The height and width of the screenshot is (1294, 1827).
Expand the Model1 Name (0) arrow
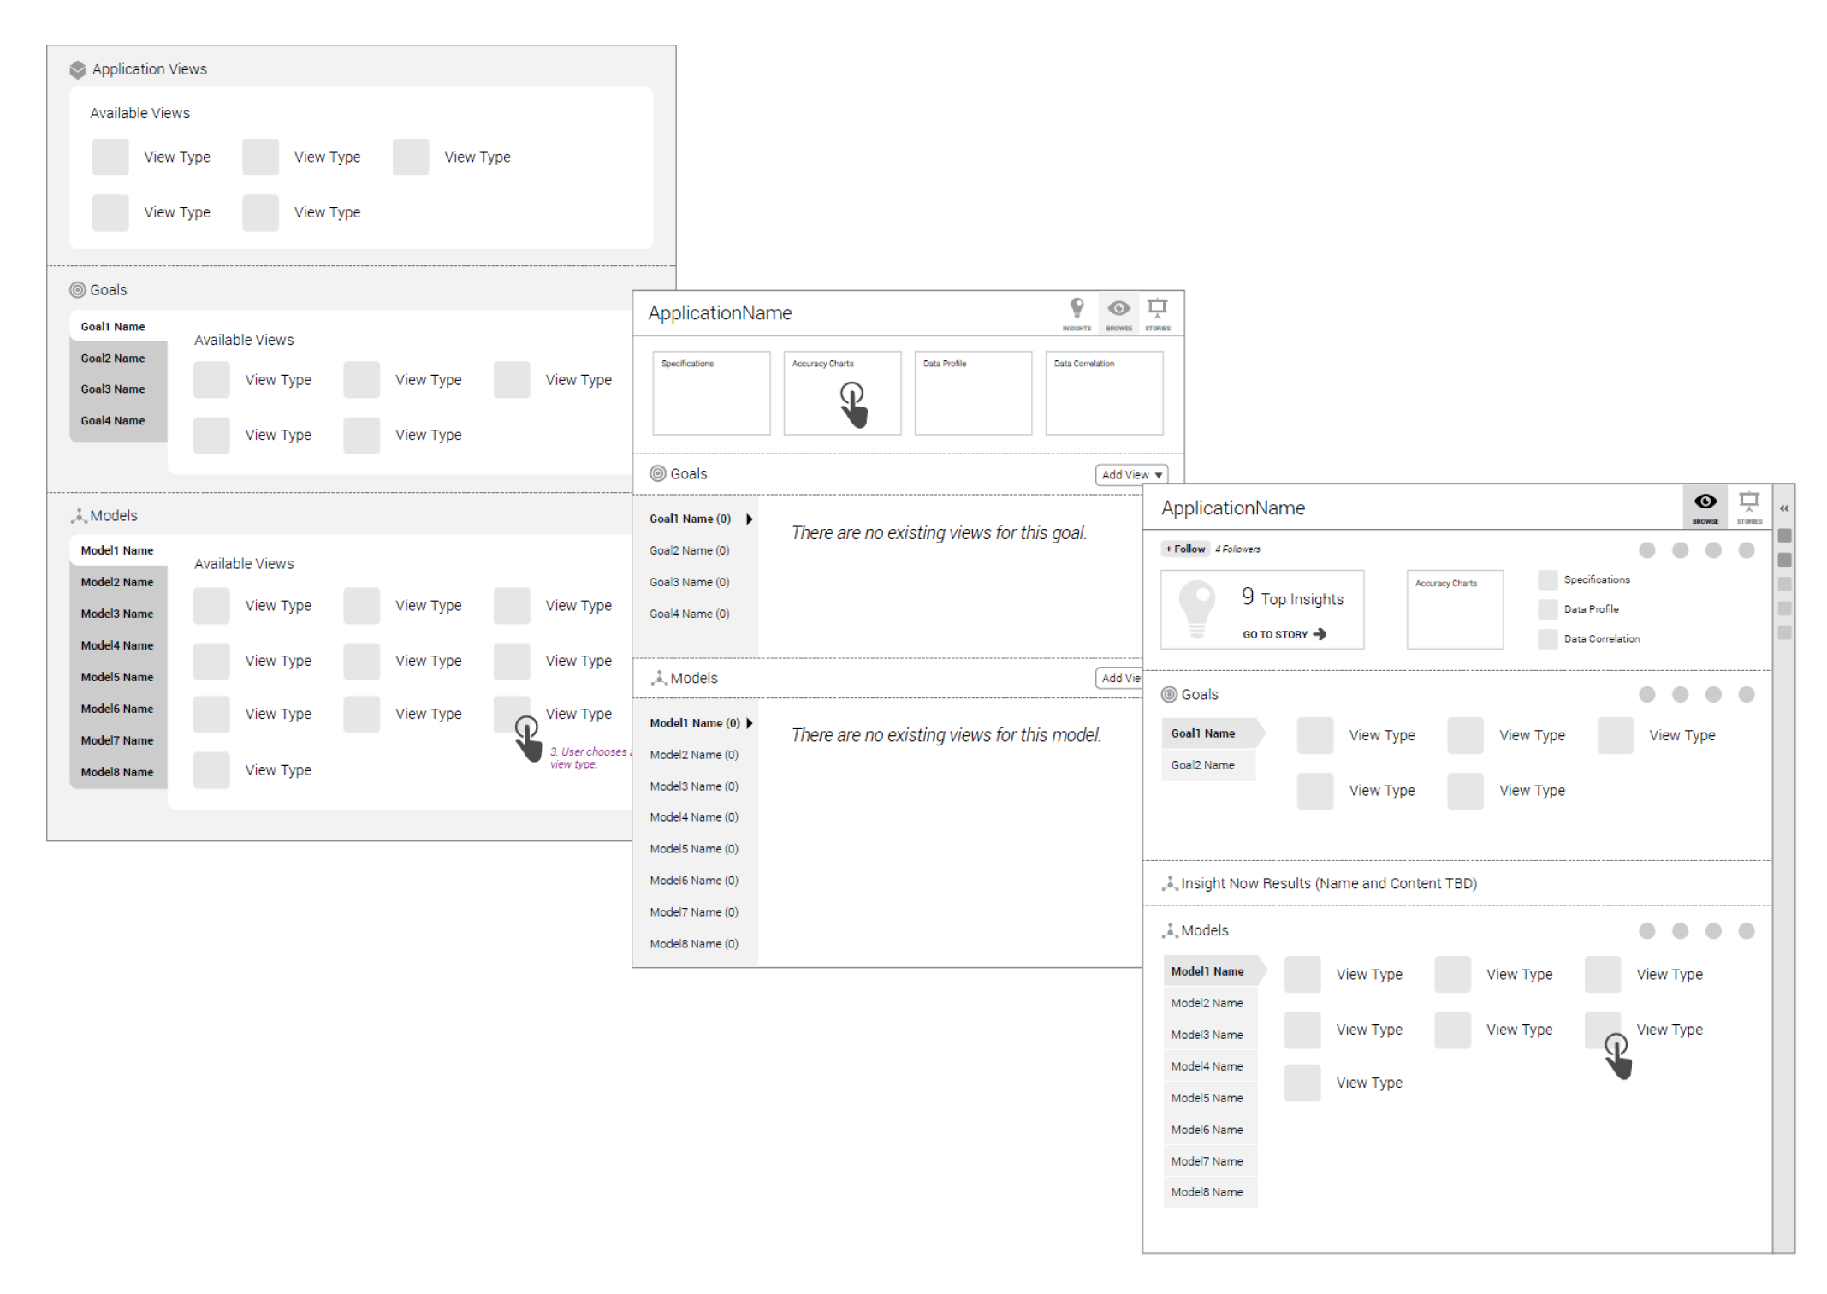pyautogui.click(x=750, y=723)
